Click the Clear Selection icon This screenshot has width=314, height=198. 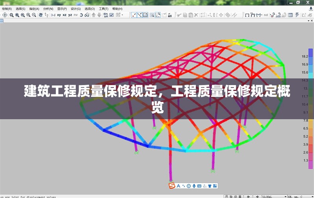pyautogui.click(x=164, y=15)
